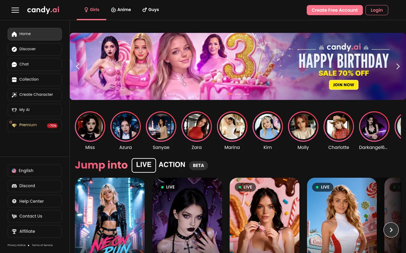This screenshot has width=406, height=253.
Task: Click the Premium diamond icon
Action: pos(14,125)
